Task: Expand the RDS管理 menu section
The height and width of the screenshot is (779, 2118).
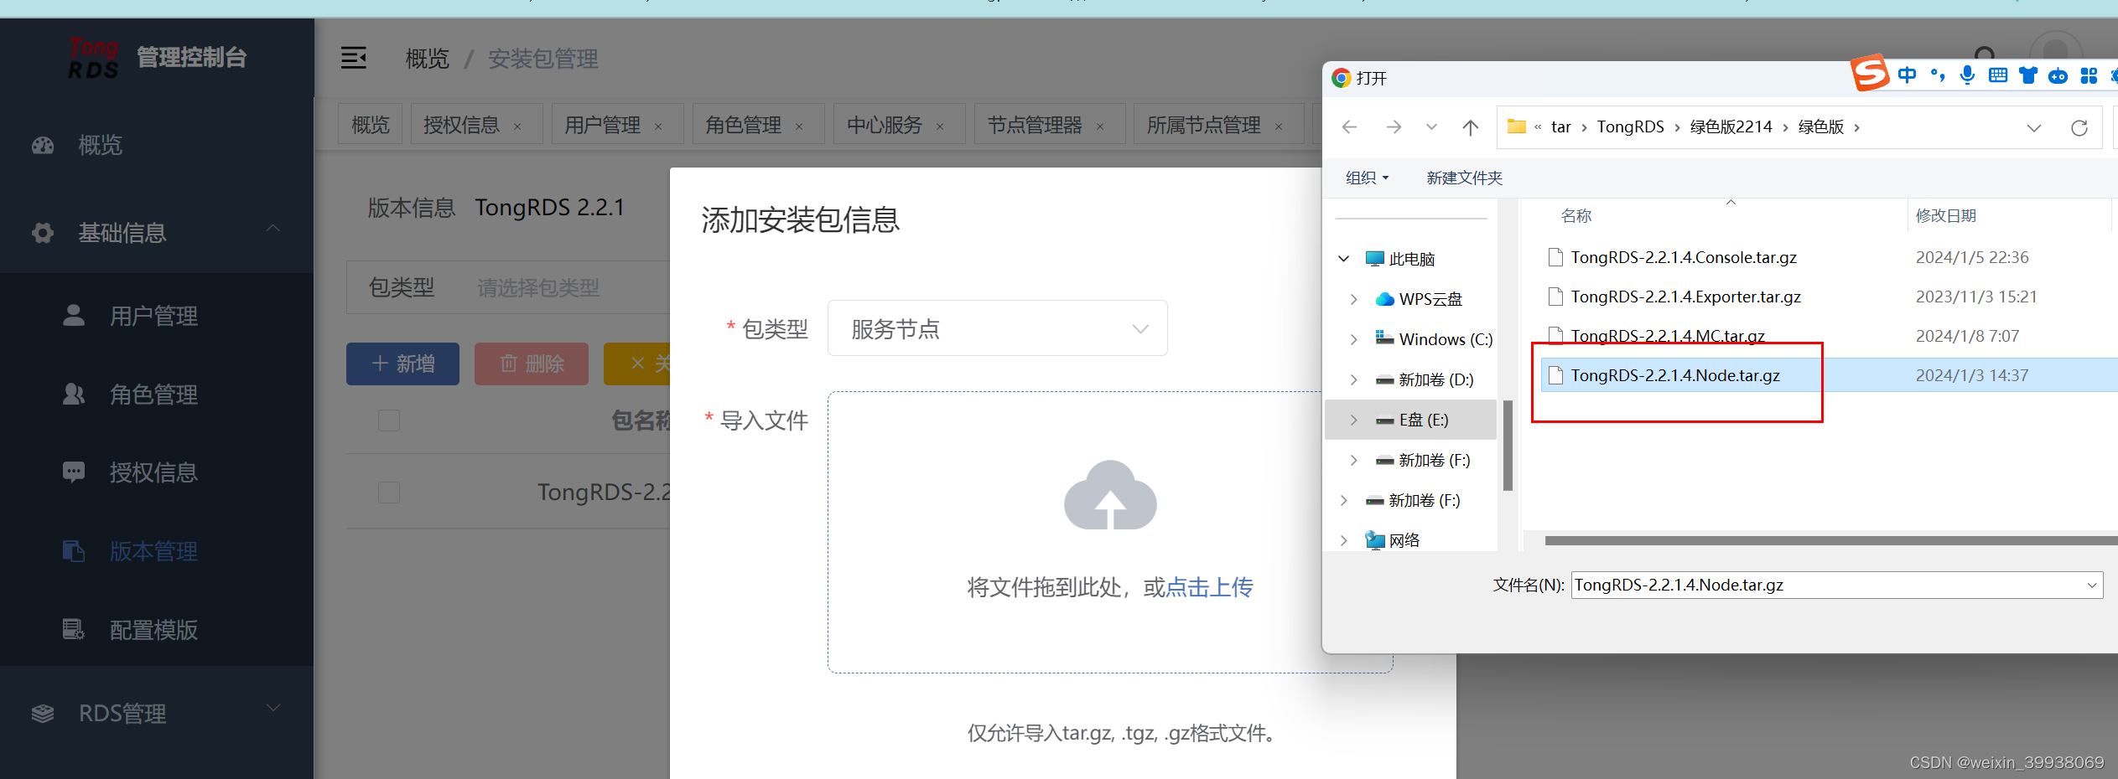Action: tap(273, 709)
